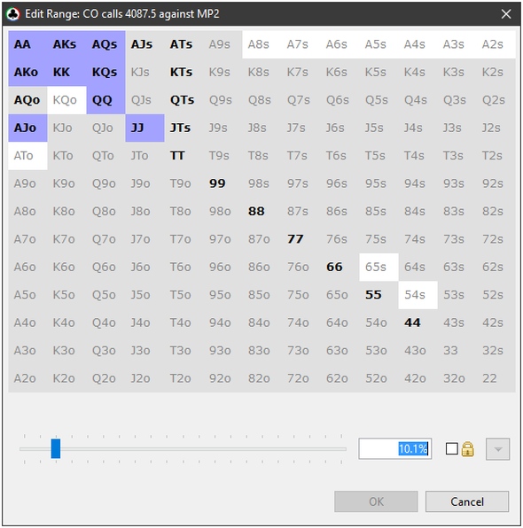This screenshot has height=528, width=523.
Task: Close the Edit Range dialog
Action: tap(506, 14)
